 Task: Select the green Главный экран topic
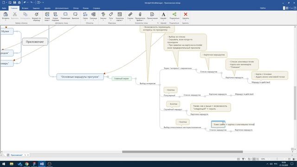pyautogui.click(x=122, y=78)
